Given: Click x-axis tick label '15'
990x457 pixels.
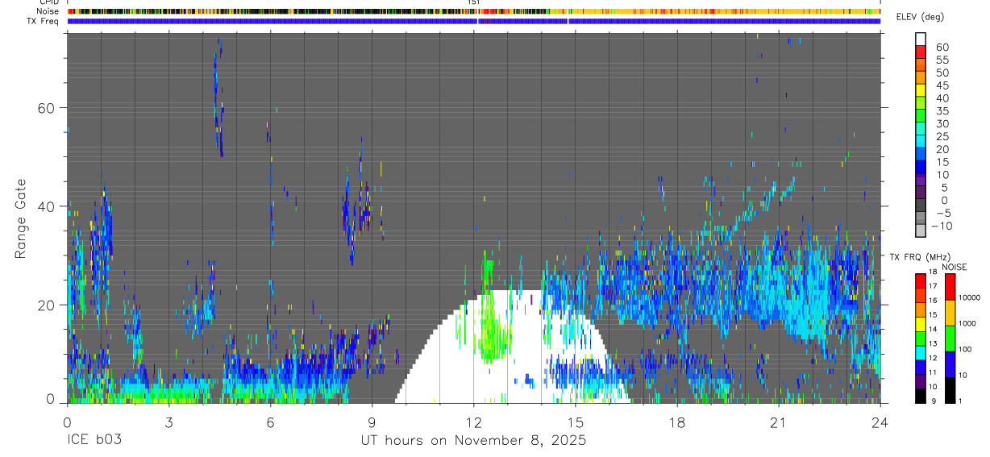Looking at the screenshot, I should (x=575, y=422).
